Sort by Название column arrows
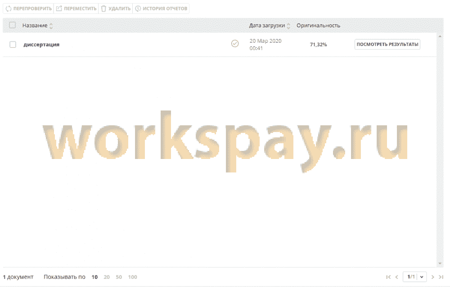Viewport: 450px width, 287px height. click(51, 26)
